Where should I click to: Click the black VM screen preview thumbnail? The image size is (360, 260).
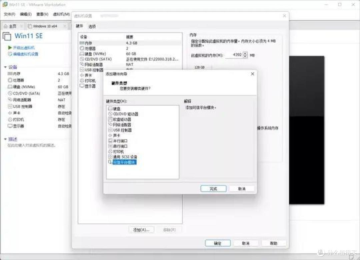(307, 130)
